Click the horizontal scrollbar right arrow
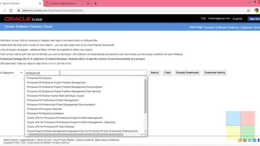 tap(142, 135)
